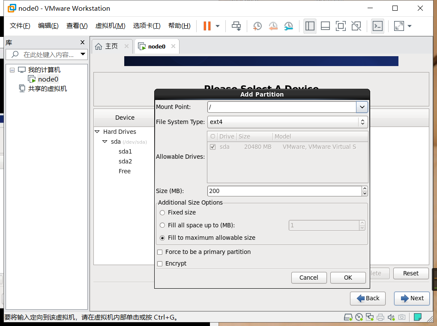Click the Reset button

coord(411,273)
